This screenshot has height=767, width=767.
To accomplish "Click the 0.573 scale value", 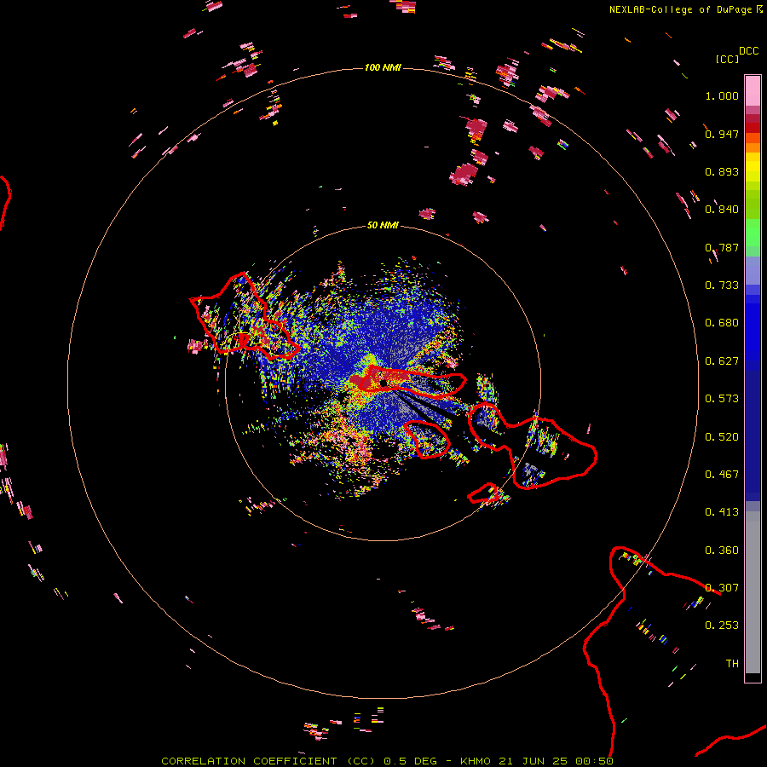I will 722,399.
